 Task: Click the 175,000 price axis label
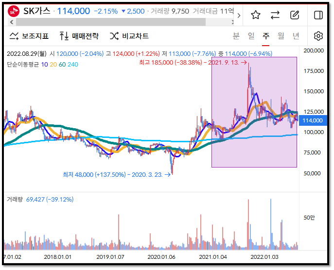tap(314, 71)
